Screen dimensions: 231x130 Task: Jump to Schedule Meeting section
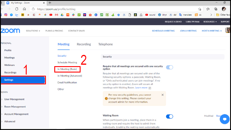(67, 62)
